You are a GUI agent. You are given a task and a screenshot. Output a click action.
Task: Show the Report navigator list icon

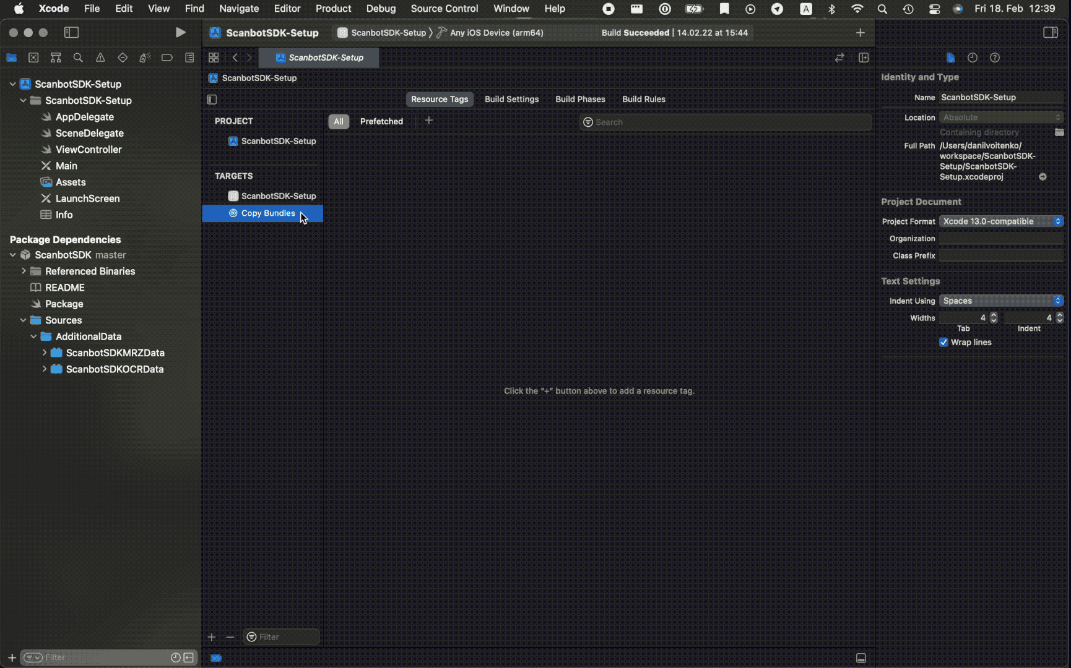point(189,58)
